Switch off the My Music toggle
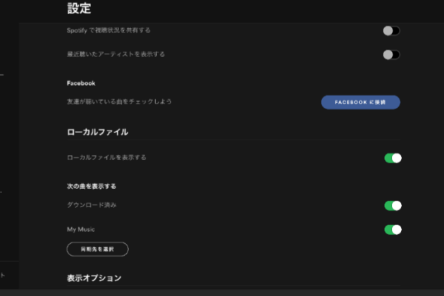This screenshot has width=444, height=296. coord(393,229)
